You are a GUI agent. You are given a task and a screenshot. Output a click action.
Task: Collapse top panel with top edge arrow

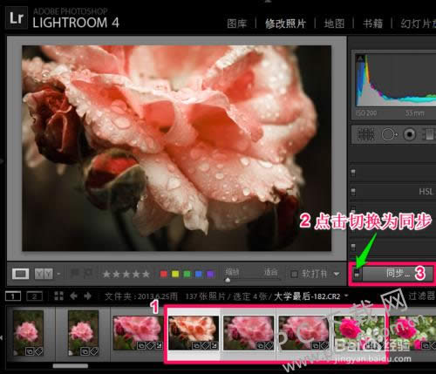[268, 2]
